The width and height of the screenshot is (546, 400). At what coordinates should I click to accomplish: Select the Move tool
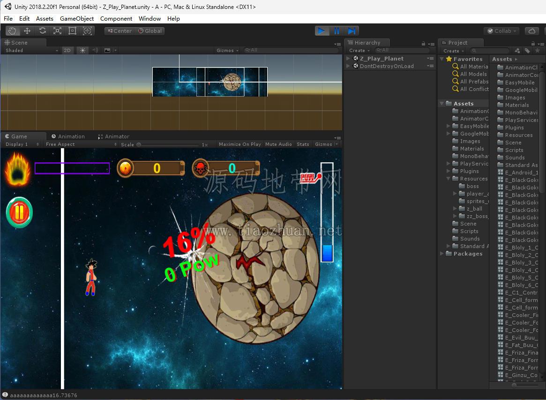[x=27, y=31]
